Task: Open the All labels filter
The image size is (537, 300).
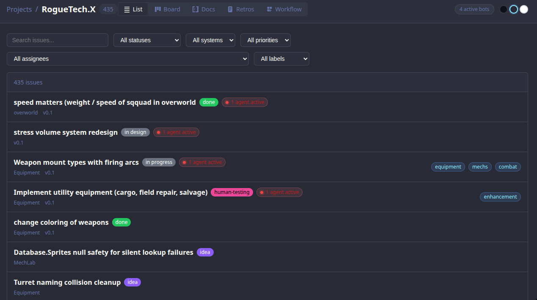Action: click(x=281, y=59)
